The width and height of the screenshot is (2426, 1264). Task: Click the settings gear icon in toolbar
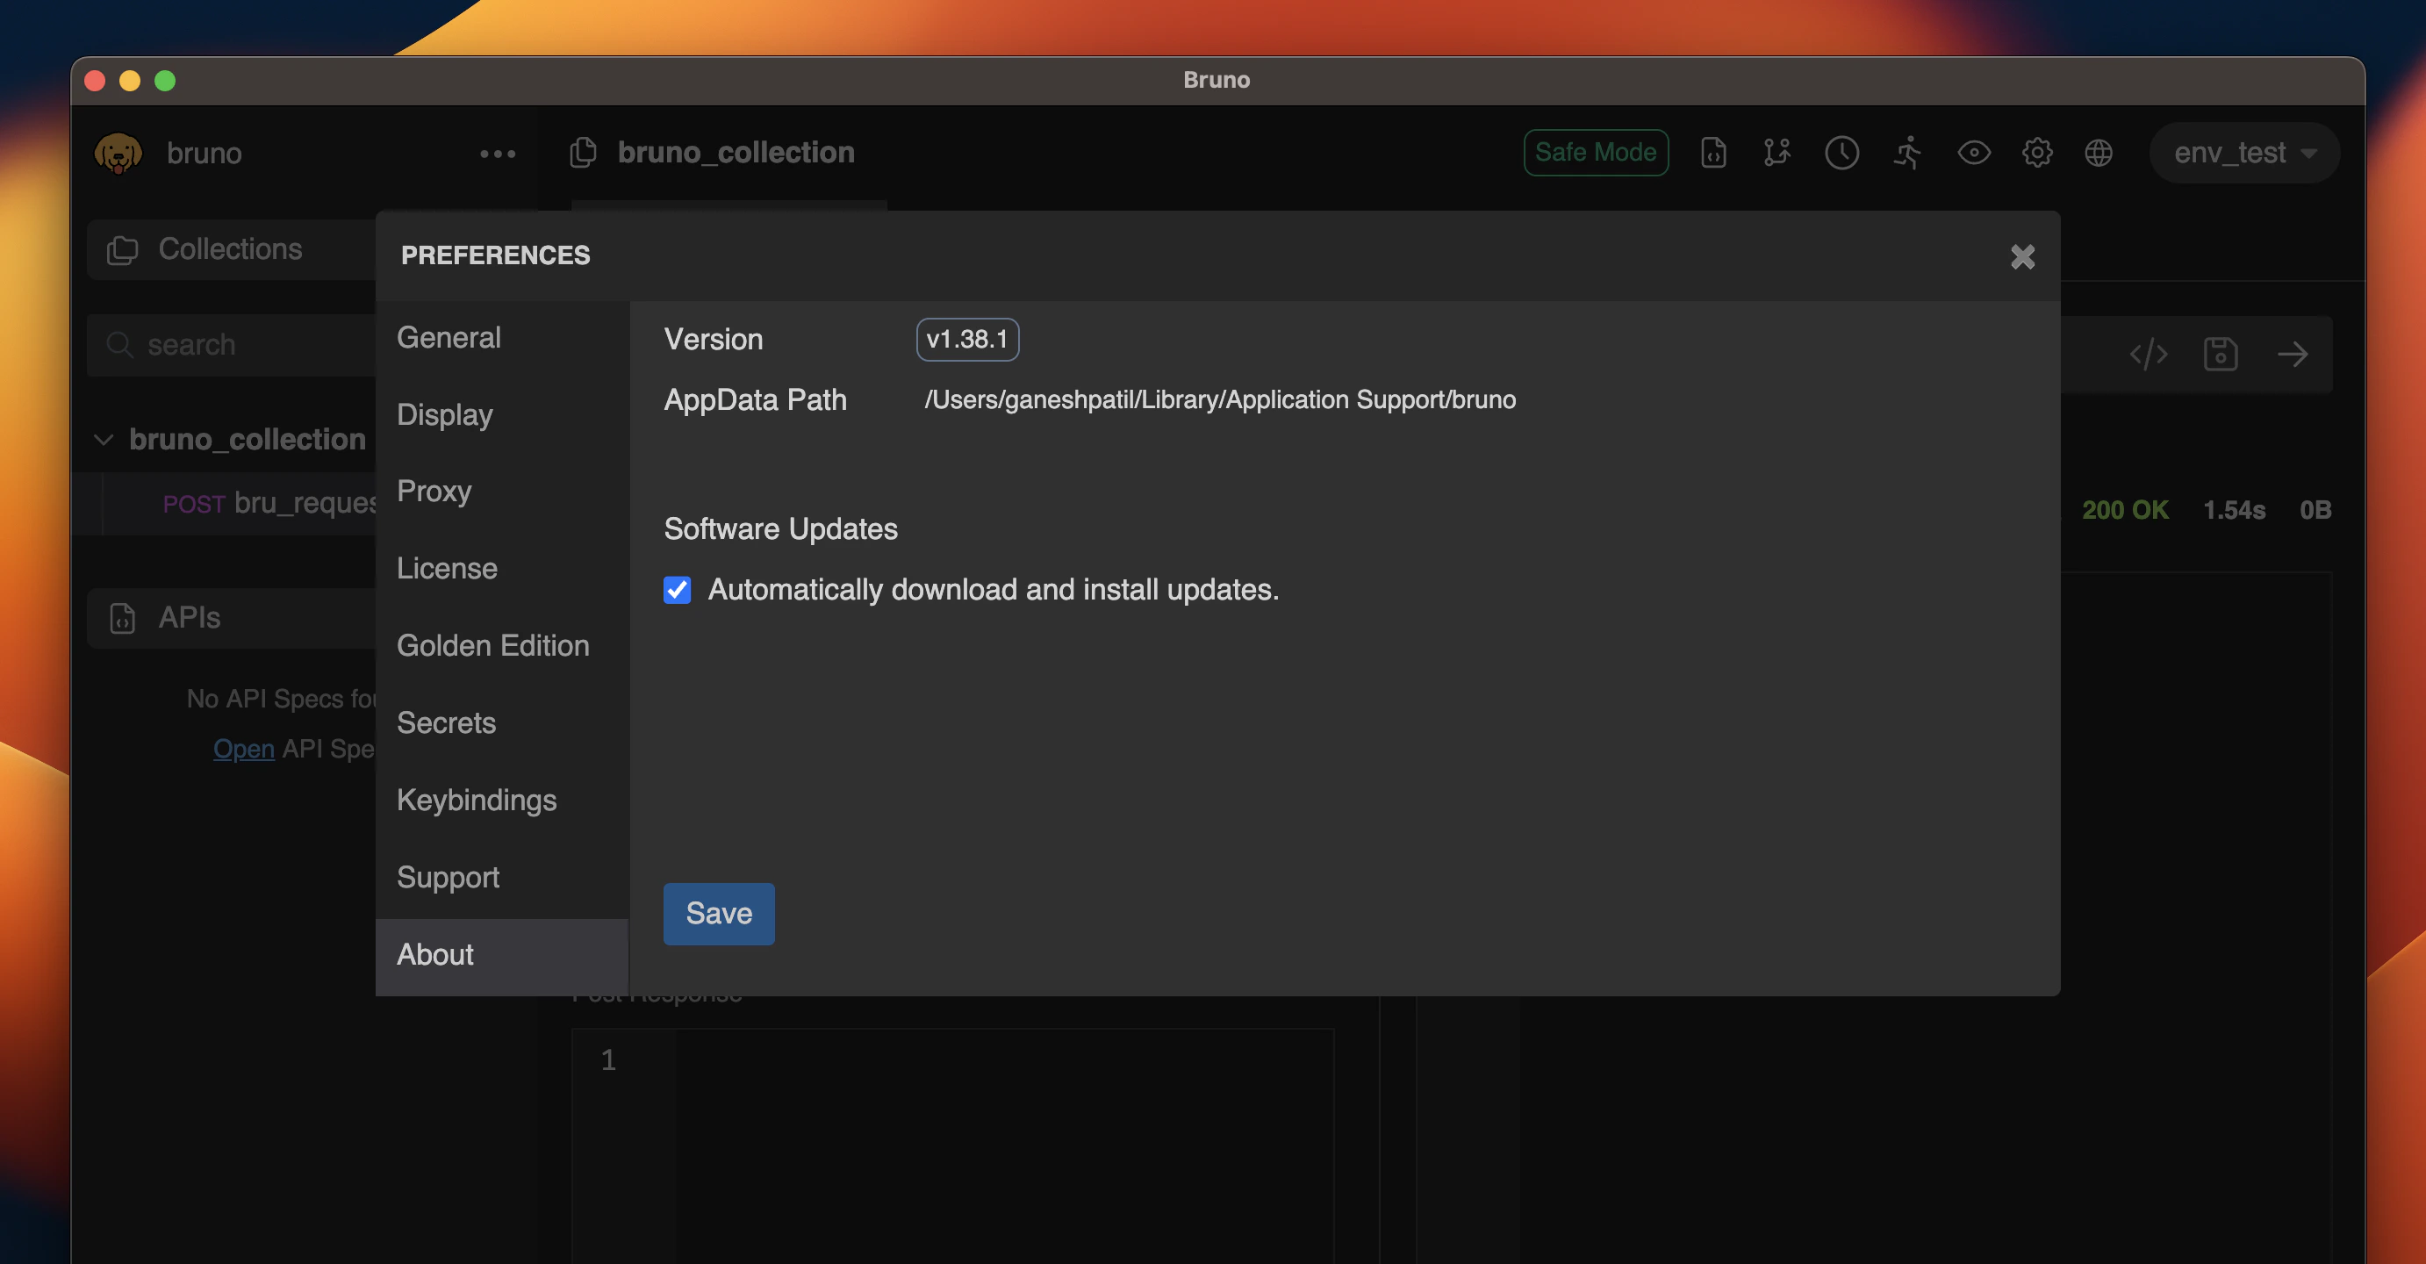tap(2036, 153)
